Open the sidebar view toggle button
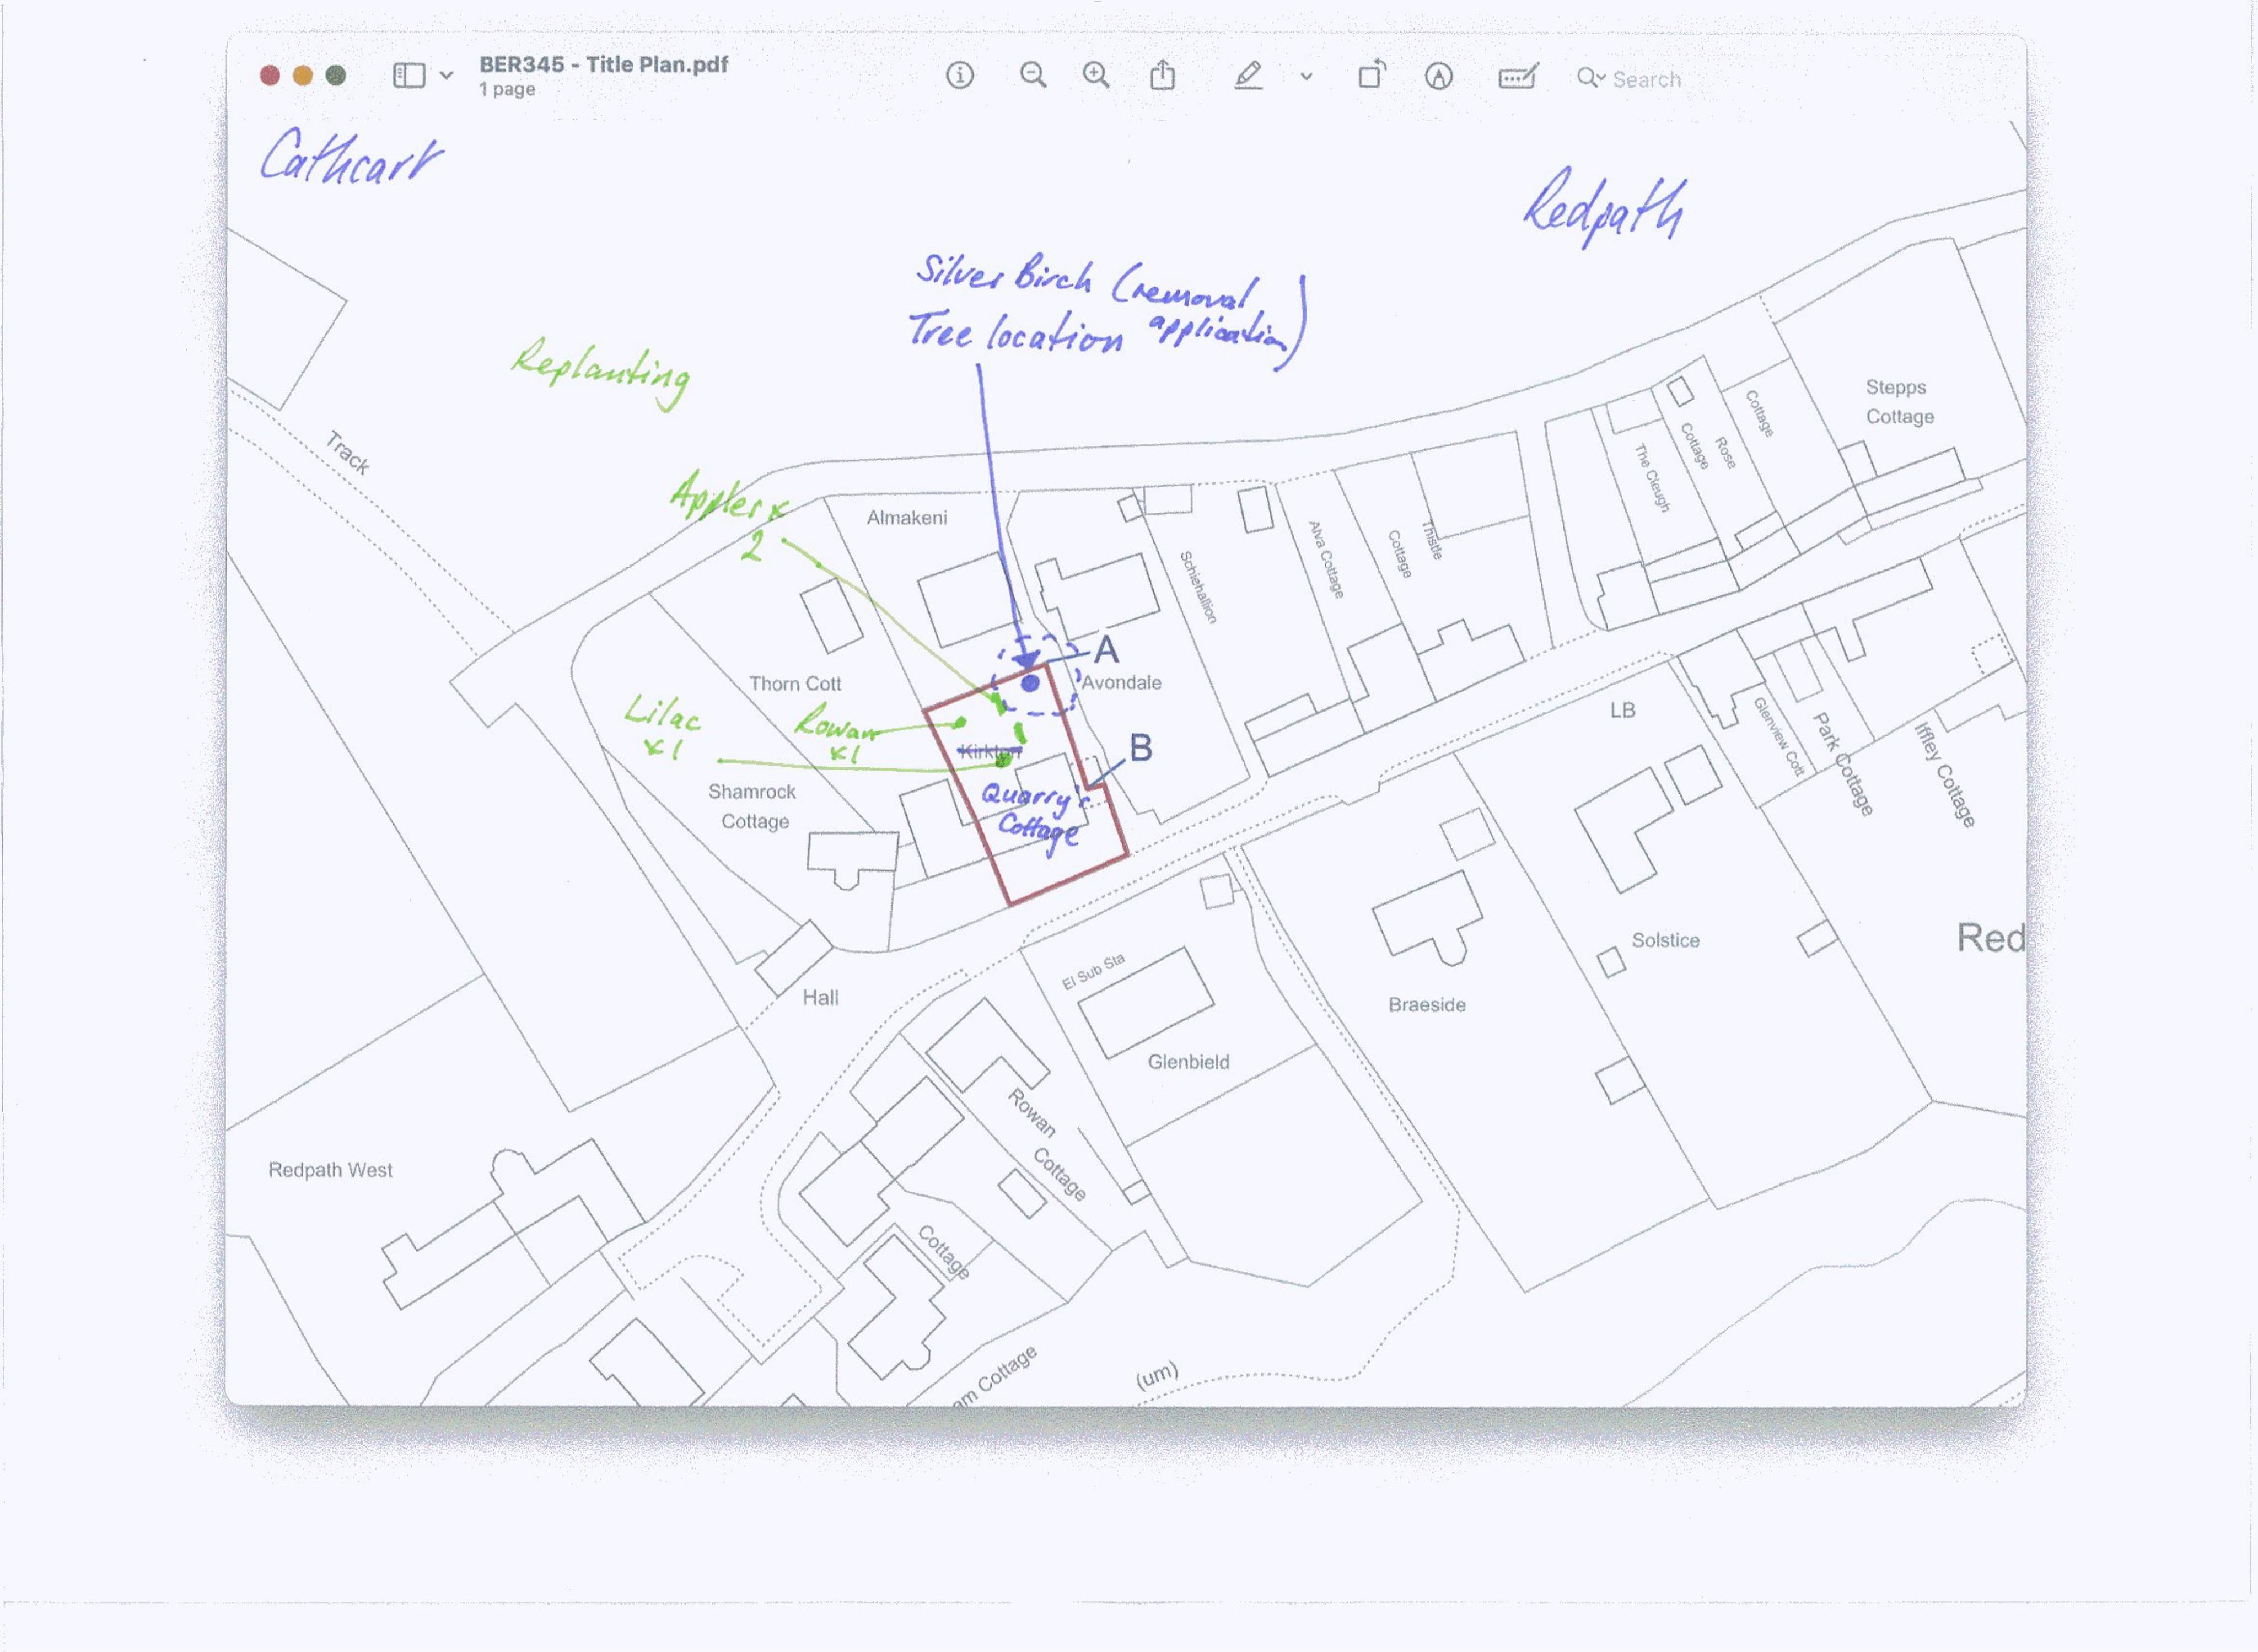Image resolution: width=2258 pixels, height=1652 pixels. pyautogui.click(x=409, y=75)
